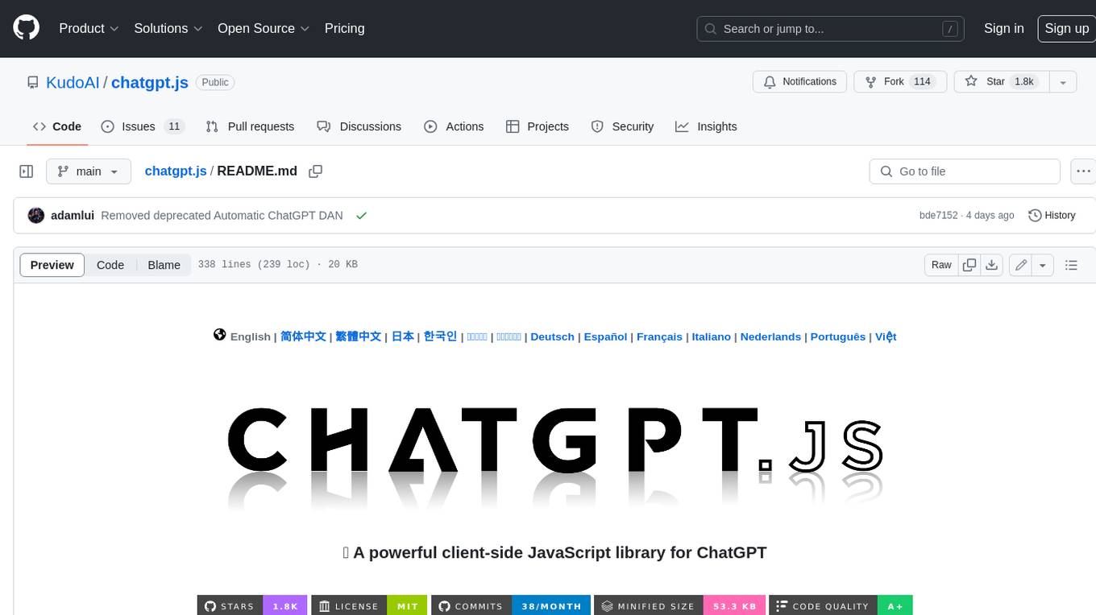The image size is (1096, 615).
Task: Open the GitHub homepage logo
Action: [26, 28]
